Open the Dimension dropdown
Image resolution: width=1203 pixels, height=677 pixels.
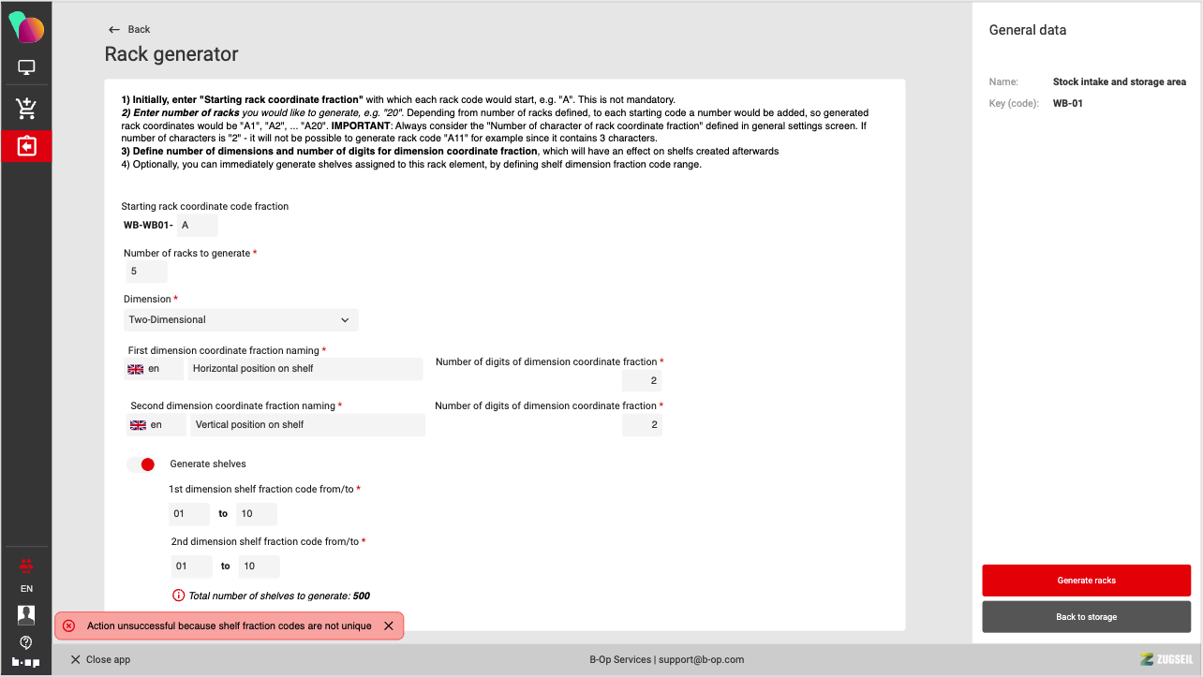point(240,320)
